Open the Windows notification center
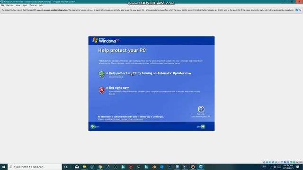303x170 pixels. [298, 167]
